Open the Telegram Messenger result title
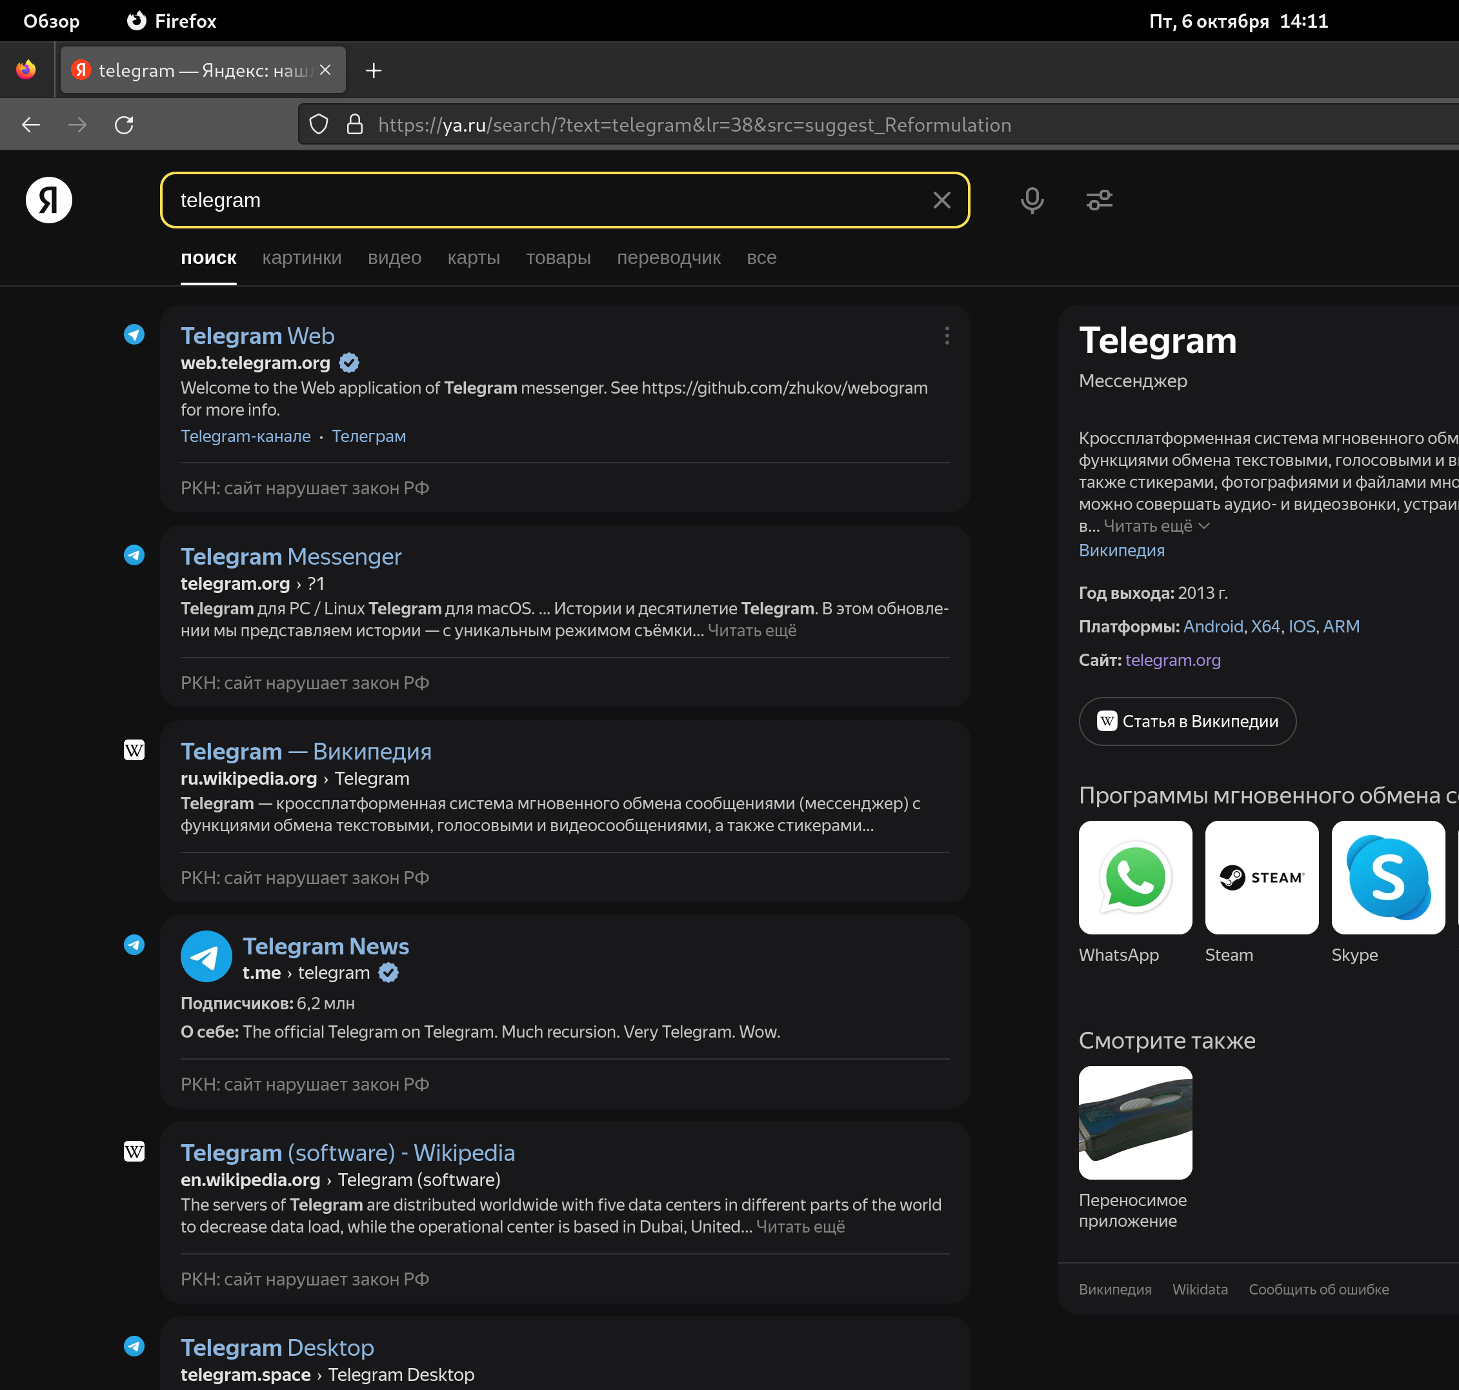This screenshot has width=1459, height=1390. pos(291,556)
